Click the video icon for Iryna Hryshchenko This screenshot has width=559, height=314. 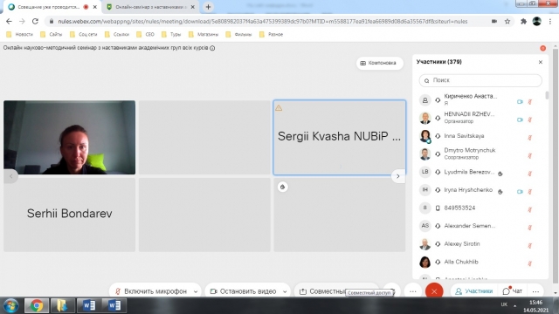click(x=520, y=192)
